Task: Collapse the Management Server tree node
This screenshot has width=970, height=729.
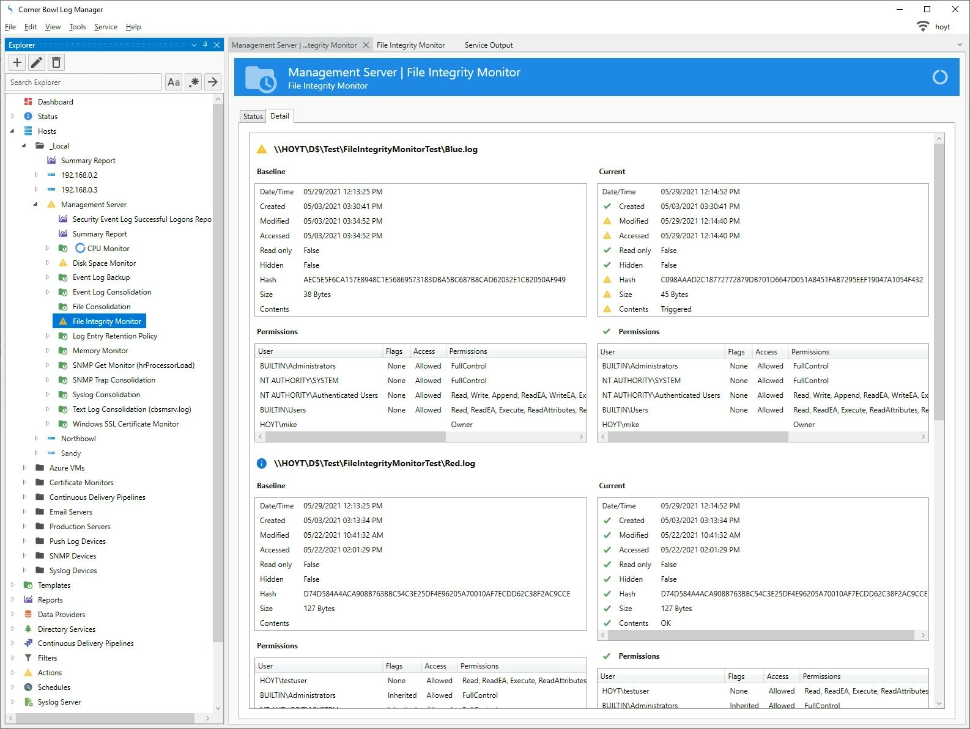Action: click(35, 205)
